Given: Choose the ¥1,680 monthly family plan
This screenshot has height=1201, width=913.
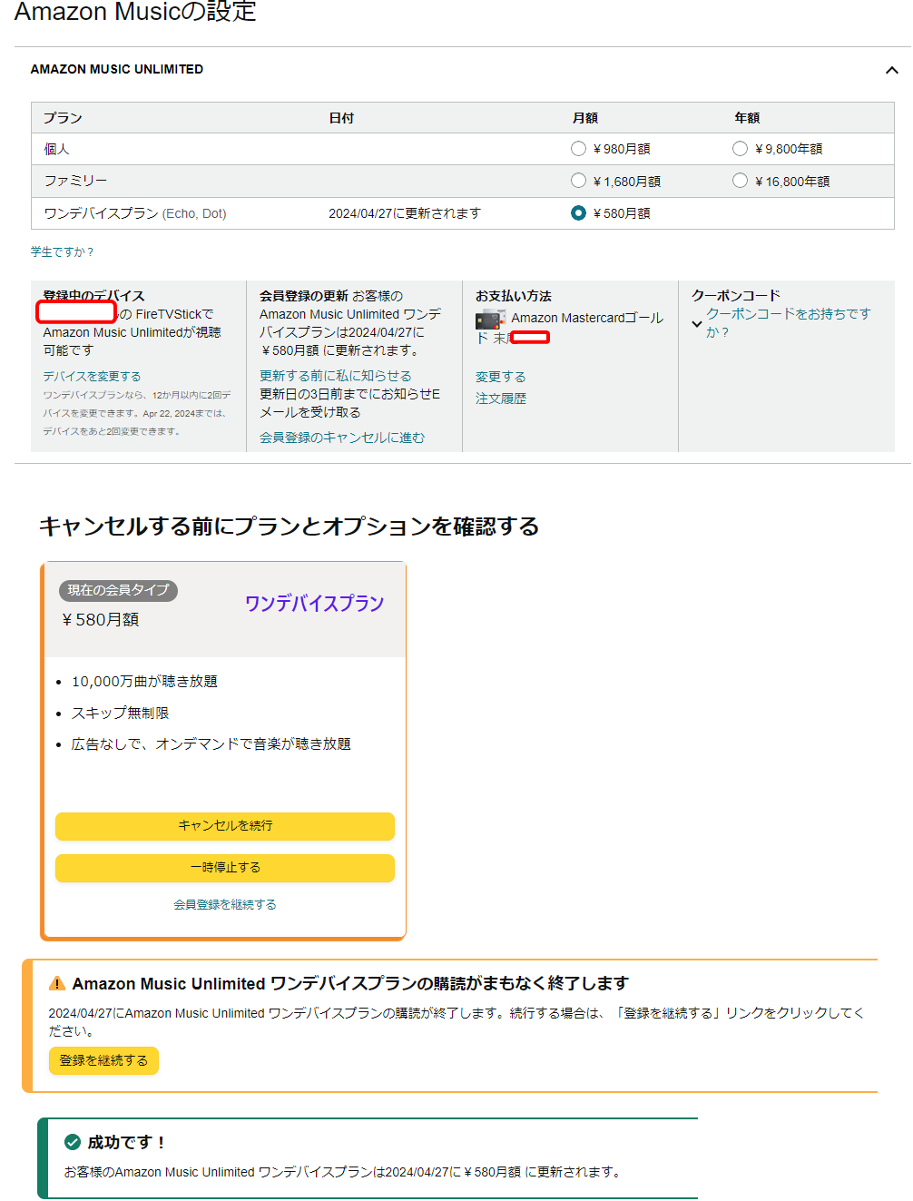Looking at the screenshot, I should [578, 181].
